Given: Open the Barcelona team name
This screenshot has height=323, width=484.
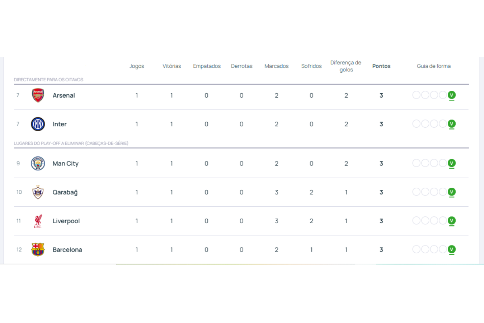Looking at the screenshot, I should [67, 250].
